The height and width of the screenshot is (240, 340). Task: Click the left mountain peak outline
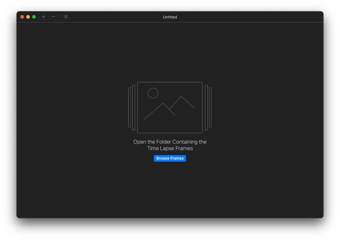coord(163,104)
